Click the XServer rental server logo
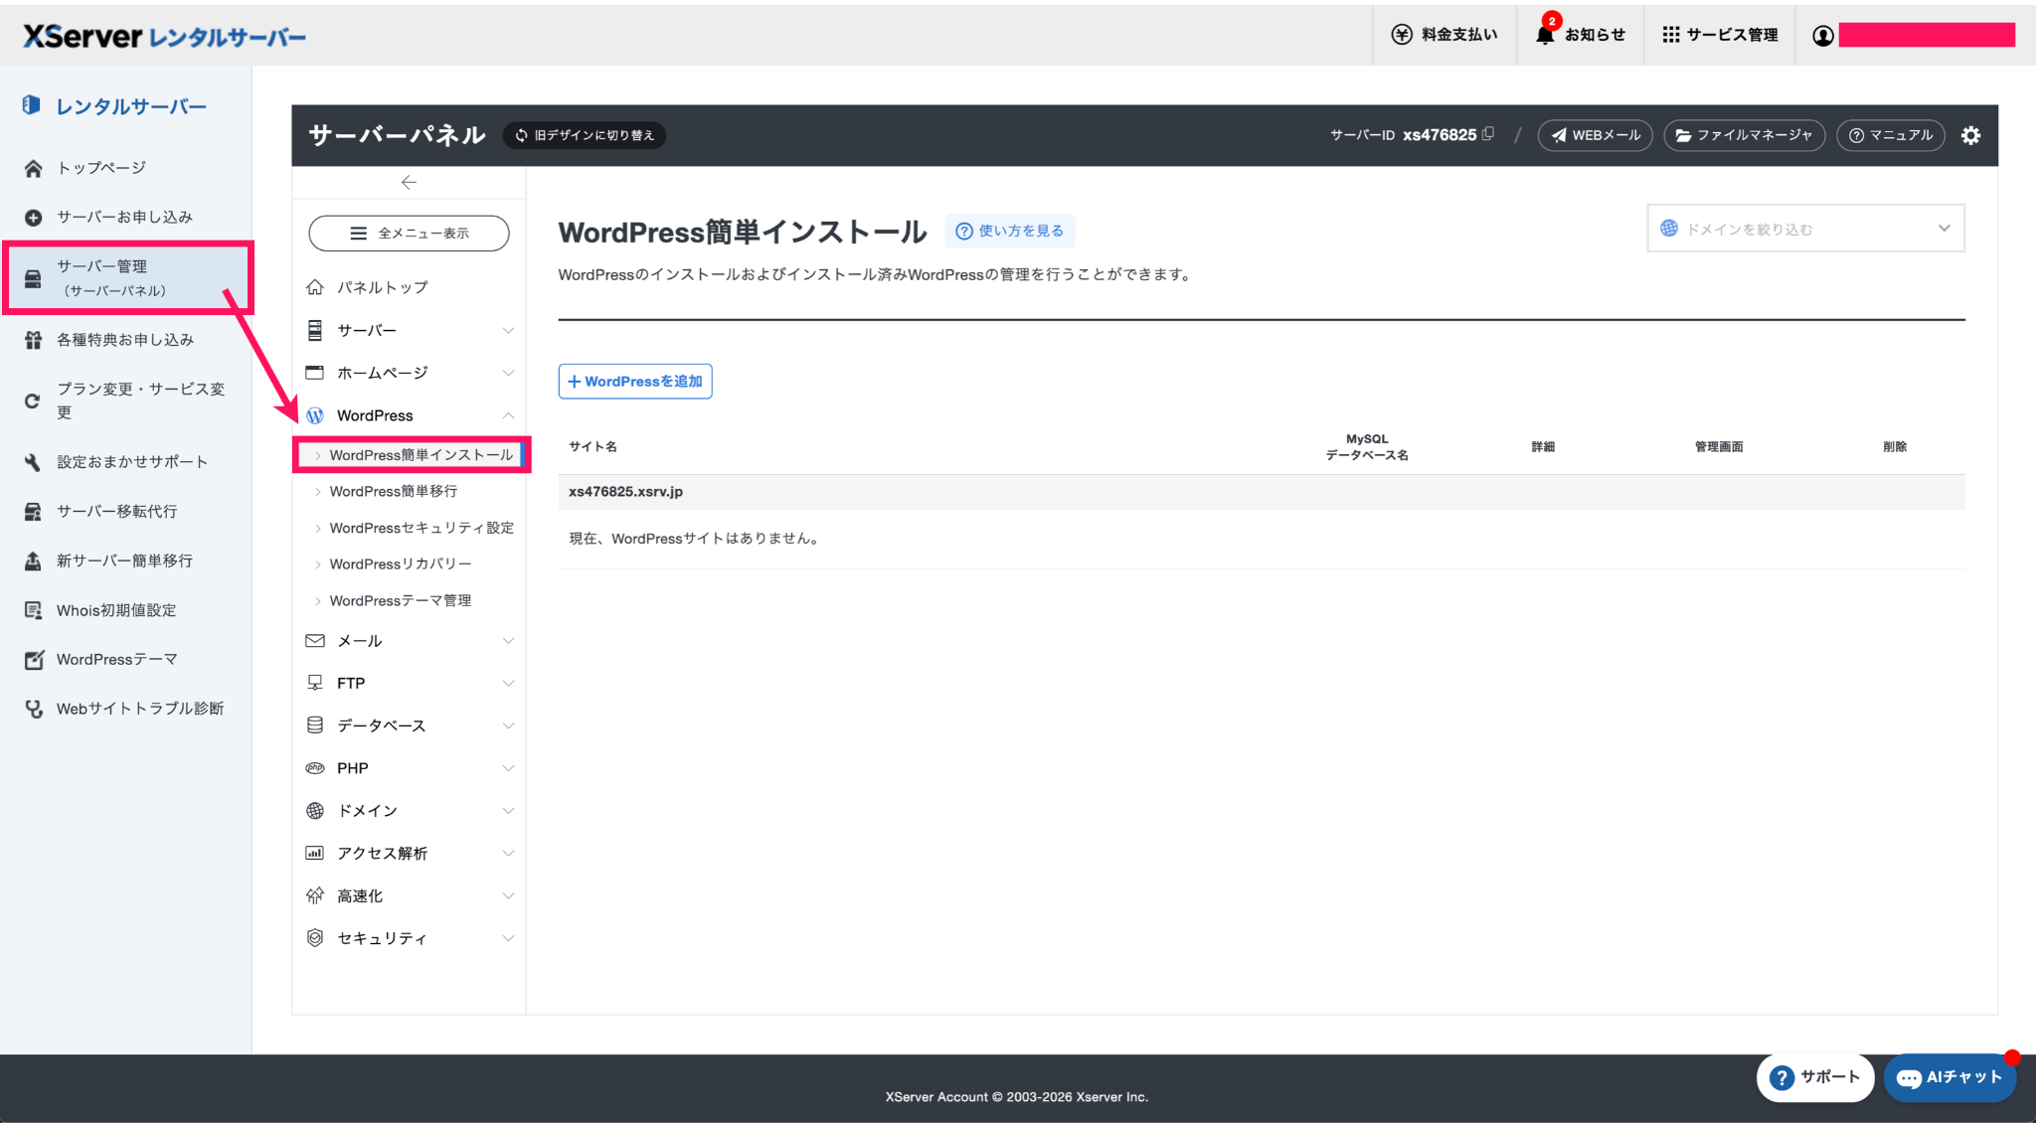Viewport: 2036px width, 1125px height. tap(164, 37)
